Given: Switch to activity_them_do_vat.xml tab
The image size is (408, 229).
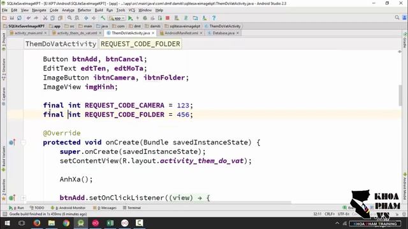Looking at the screenshot, I should point(76,33).
